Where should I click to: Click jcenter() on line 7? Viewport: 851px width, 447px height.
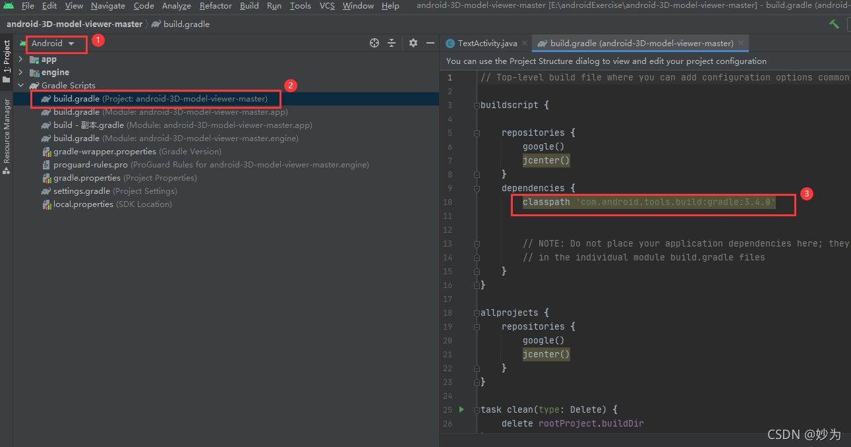point(546,160)
